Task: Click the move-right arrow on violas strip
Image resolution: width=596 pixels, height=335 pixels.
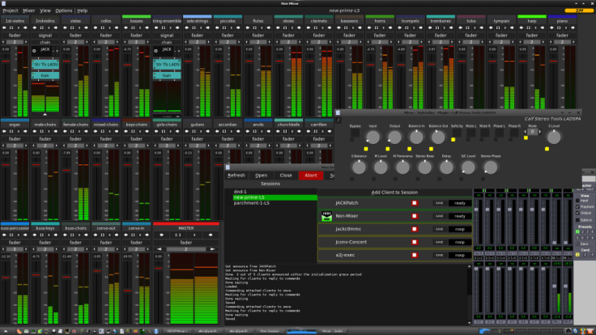Action: point(87,27)
